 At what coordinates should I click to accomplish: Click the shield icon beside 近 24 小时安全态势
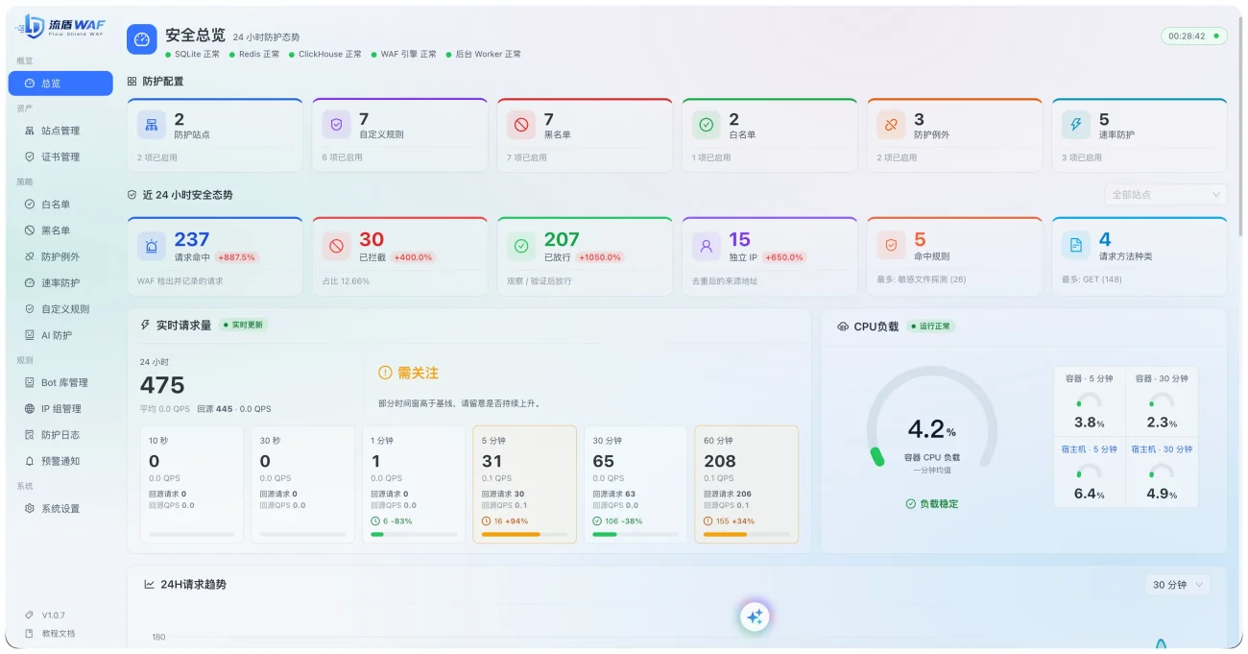click(x=132, y=194)
